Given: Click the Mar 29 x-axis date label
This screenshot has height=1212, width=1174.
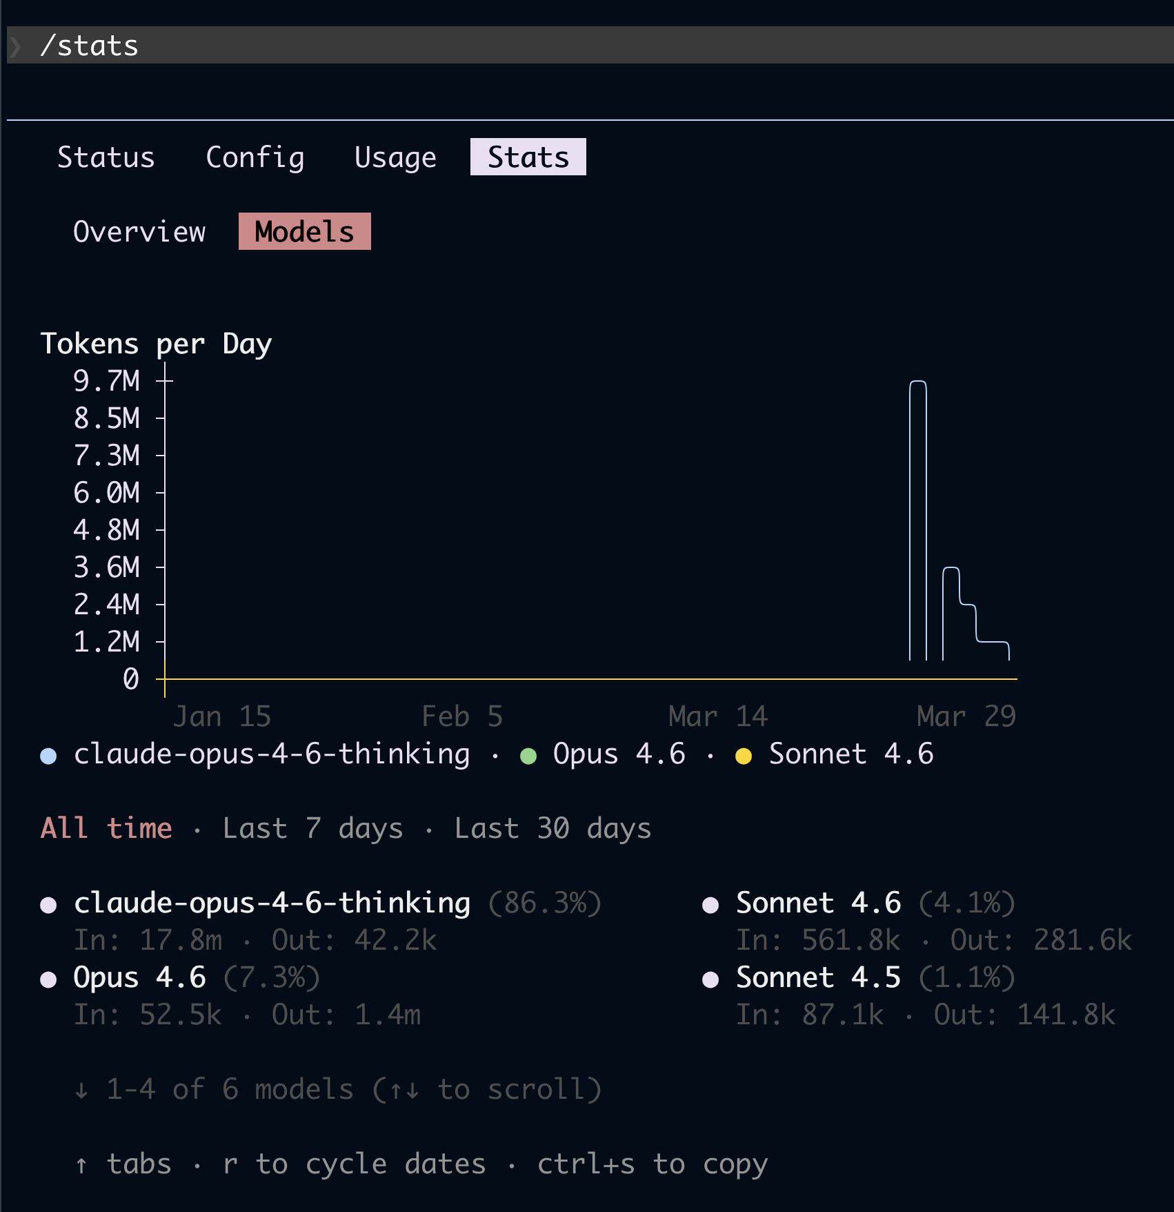Looking at the screenshot, I should point(966,716).
